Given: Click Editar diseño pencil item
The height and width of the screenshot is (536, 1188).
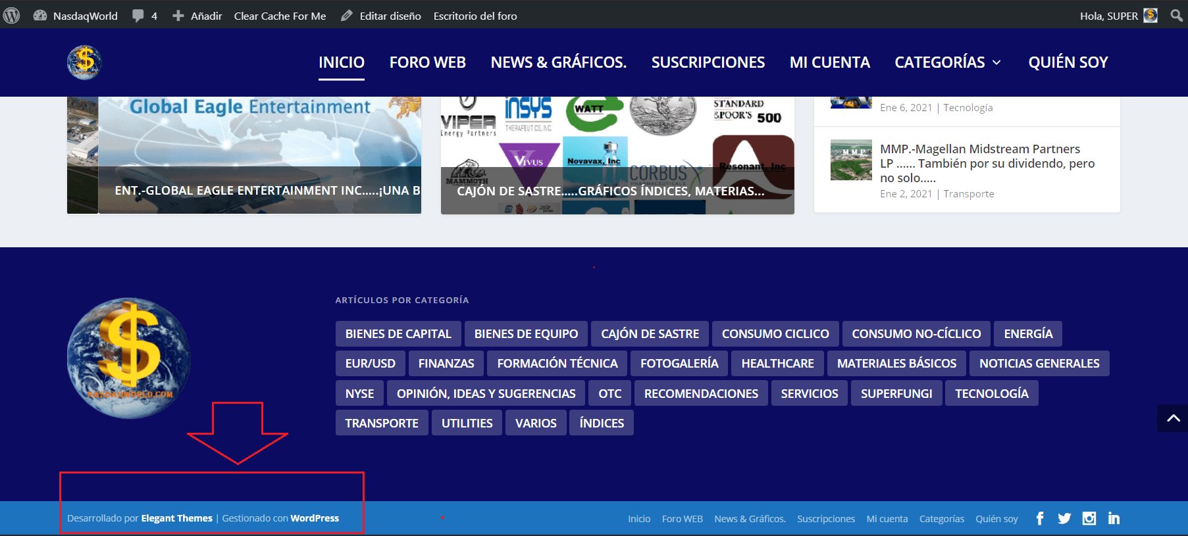Looking at the screenshot, I should pos(381,16).
